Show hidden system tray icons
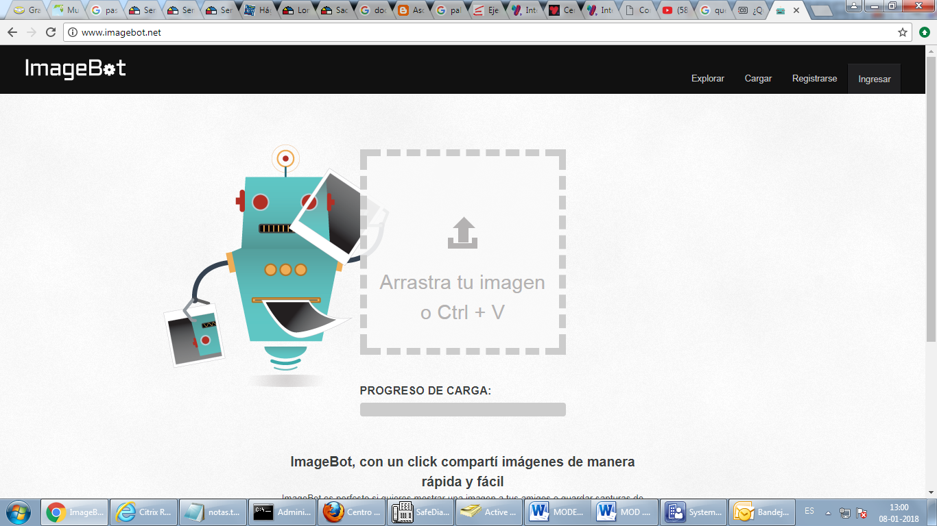The height and width of the screenshot is (526, 937). pyautogui.click(x=828, y=512)
